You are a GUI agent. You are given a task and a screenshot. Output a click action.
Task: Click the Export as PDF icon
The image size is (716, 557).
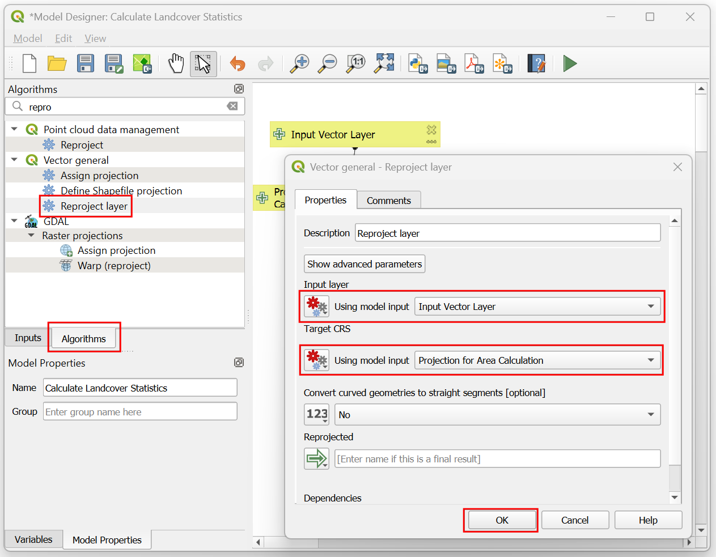point(474,63)
